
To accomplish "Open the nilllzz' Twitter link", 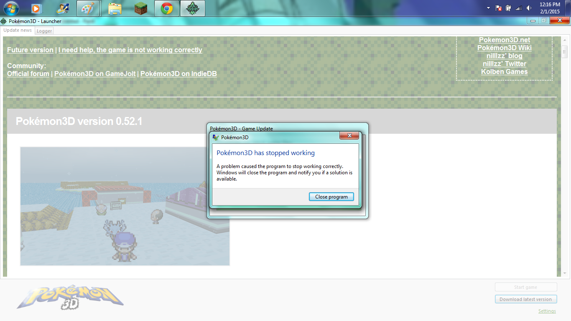I will click(505, 64).
